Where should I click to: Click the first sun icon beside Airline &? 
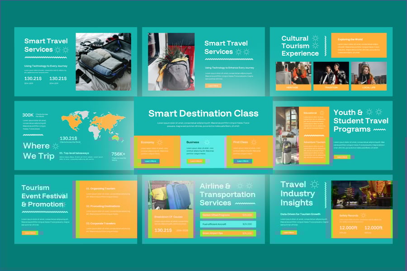tap(240, 186)
